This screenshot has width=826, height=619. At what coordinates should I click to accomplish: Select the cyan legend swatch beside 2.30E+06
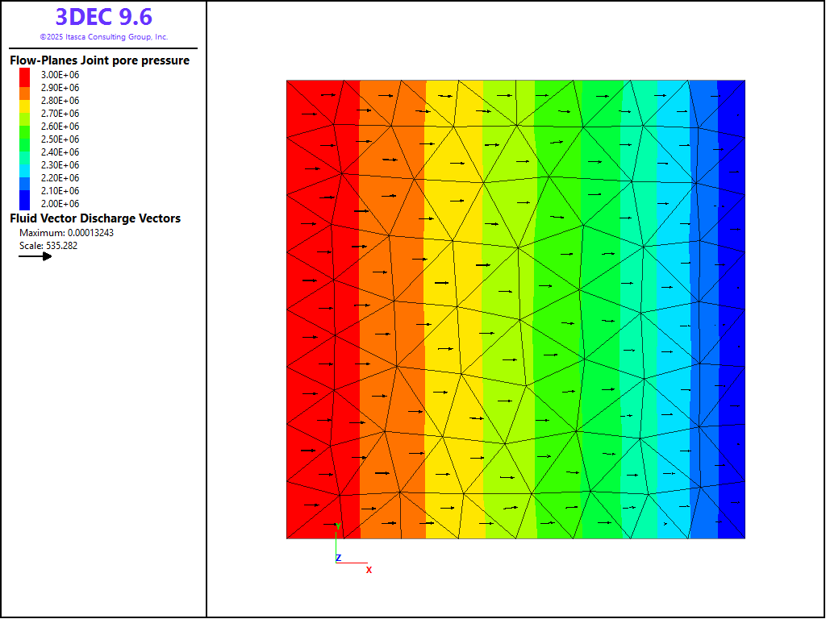click(25, 164)
